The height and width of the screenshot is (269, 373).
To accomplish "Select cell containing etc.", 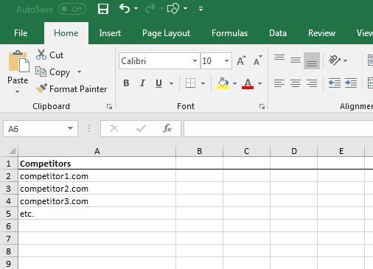I will point(97,214).
